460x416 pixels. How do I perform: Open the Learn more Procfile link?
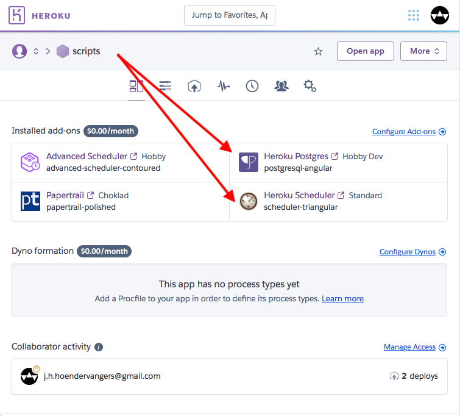(342, 298)
